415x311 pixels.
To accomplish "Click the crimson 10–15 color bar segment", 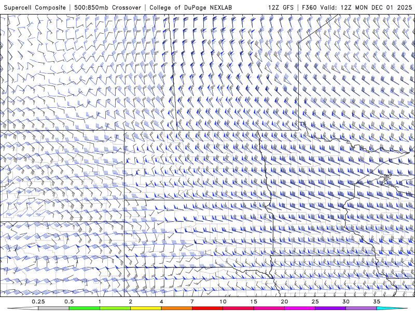I will (x=238, y=308).
